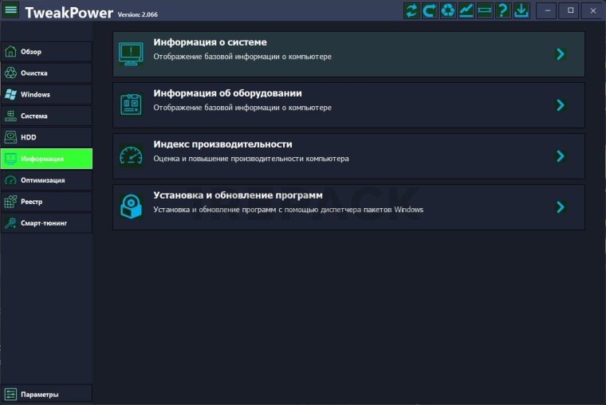
Task: Click the refresh arrows toolbar icon
Action: tap(411, 10)
